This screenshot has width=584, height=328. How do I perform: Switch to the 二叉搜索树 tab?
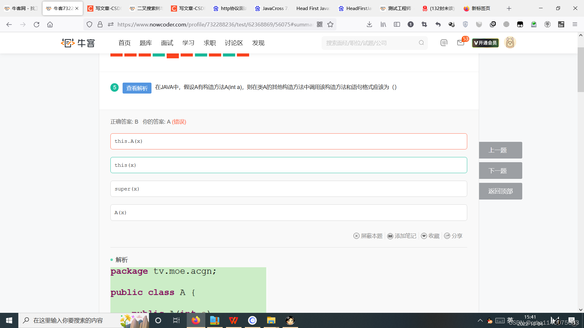pyautogui.click(x=146, y=9)
